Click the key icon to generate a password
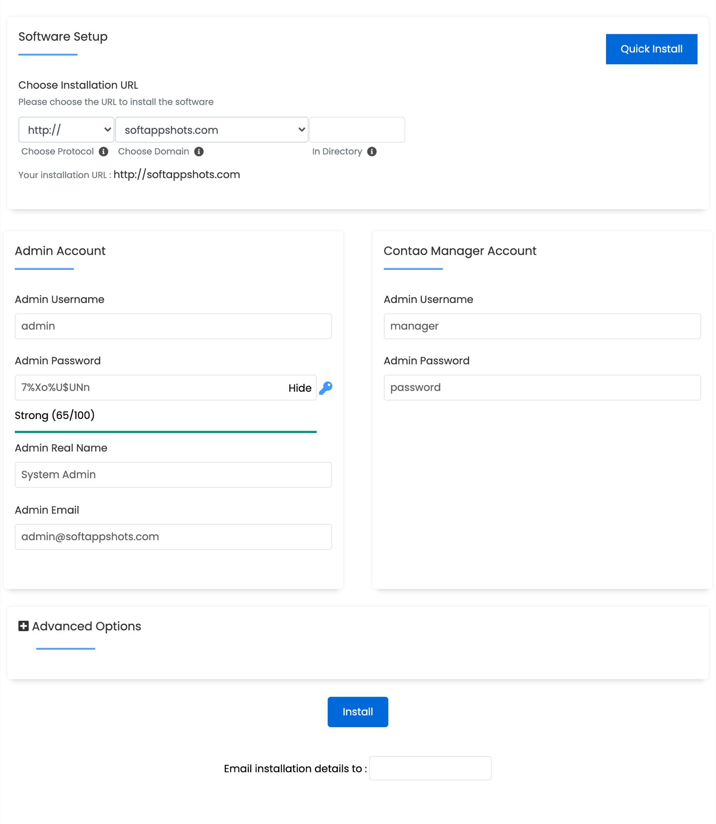Screen dimensions: 716x824 coord(326,387)
